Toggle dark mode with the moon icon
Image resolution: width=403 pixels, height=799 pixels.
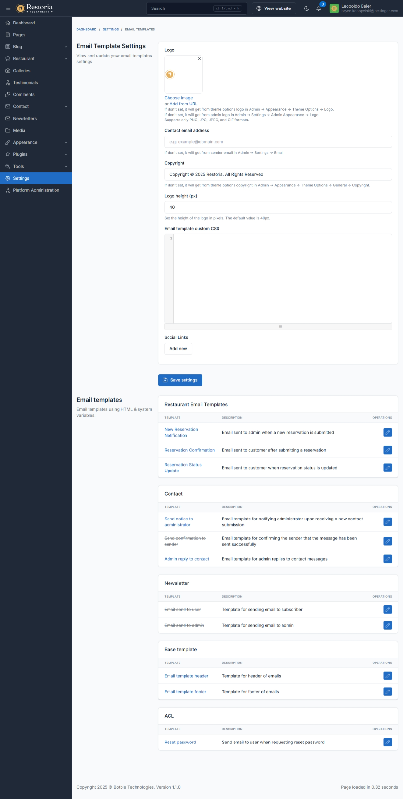pyautogui.click(x=306, y=8)
